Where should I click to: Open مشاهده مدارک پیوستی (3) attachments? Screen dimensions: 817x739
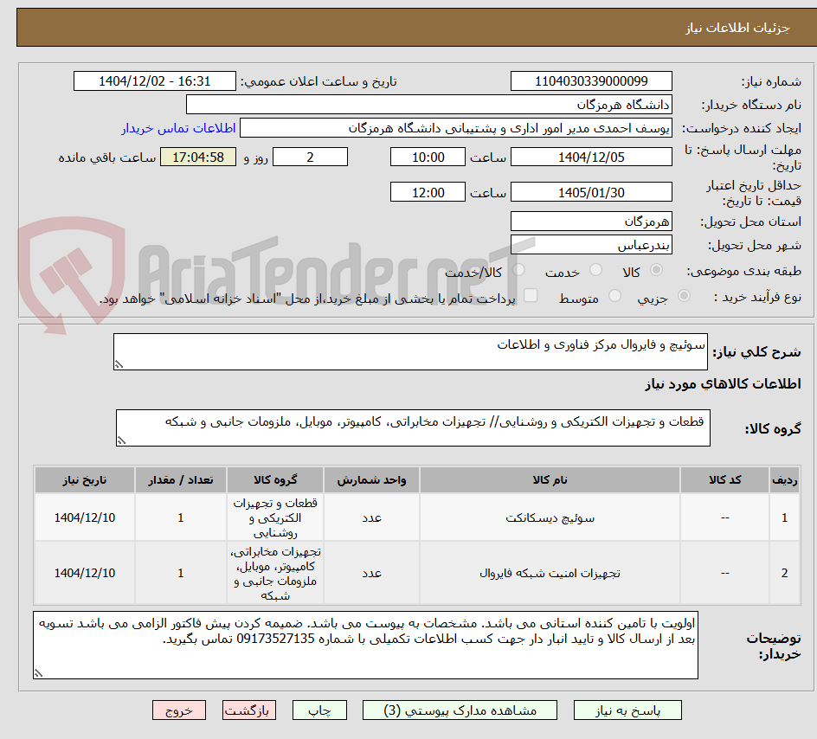pyautogui.click(x=460, y=710)
